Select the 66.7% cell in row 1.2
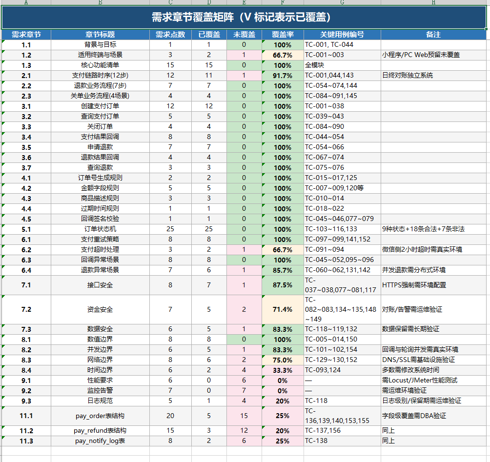The image size is (490, 462). coord(283,55)
